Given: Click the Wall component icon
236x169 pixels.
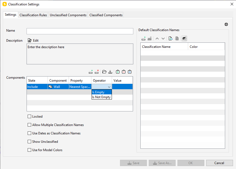Looking at the screenshot, I should coord(50,87).
